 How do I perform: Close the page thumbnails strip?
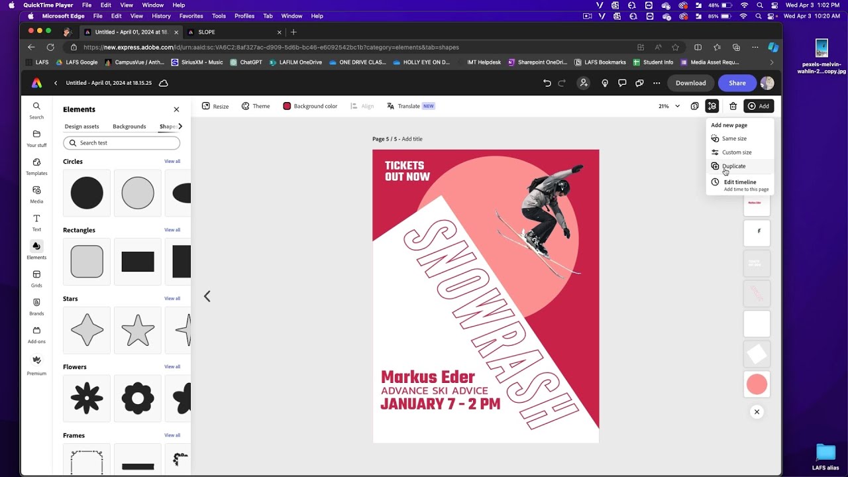point(757,412)
